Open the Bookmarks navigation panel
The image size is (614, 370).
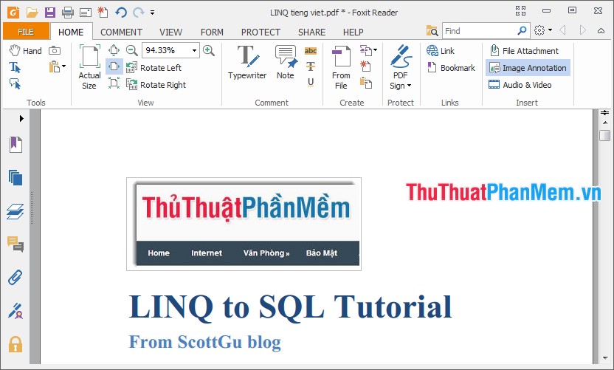(x=15, y=144)
